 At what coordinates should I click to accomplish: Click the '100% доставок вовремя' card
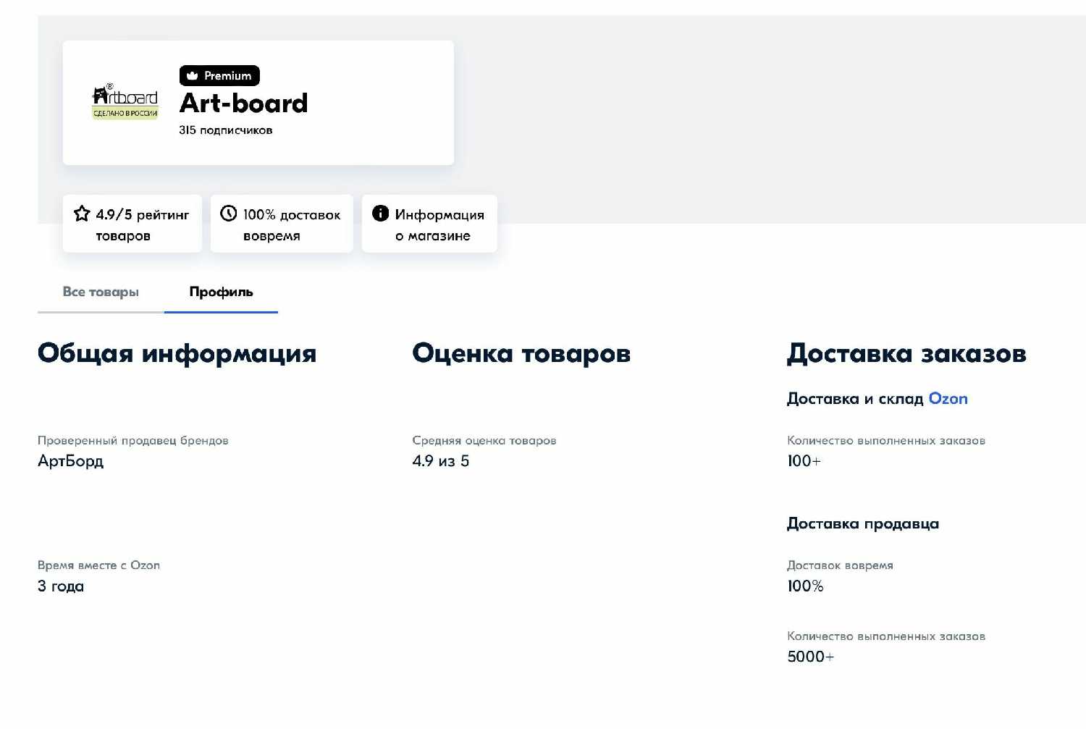click(x=282, y=223)
